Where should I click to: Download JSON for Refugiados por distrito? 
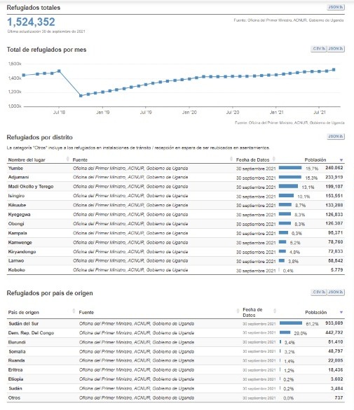pos(336,136)
